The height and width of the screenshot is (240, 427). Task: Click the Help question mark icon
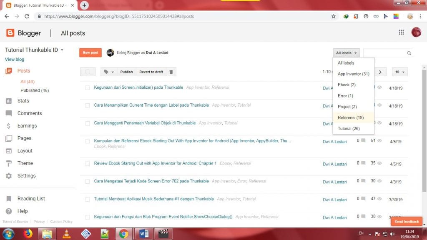click(9, 211)
